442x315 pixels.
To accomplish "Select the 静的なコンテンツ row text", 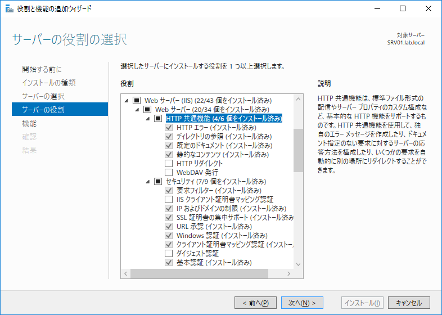I will point(223,155).
